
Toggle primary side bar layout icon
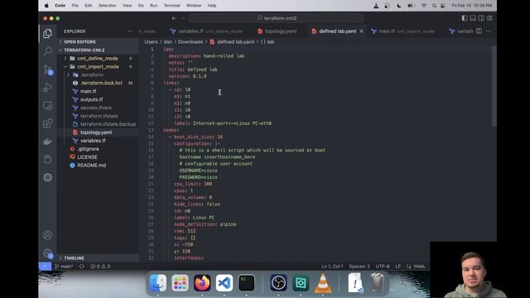tap(465, 18)
